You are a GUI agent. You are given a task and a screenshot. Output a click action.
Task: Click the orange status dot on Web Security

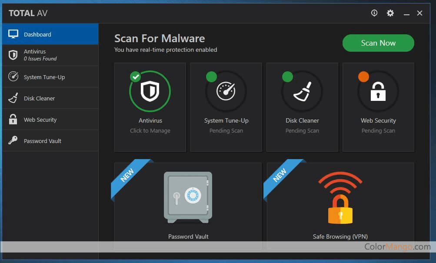[363, 77]
